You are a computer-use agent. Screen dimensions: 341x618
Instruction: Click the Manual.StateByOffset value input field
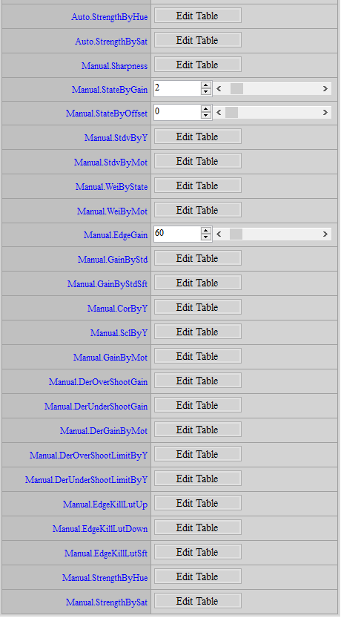pyautogui.click(x=178, y=112)
